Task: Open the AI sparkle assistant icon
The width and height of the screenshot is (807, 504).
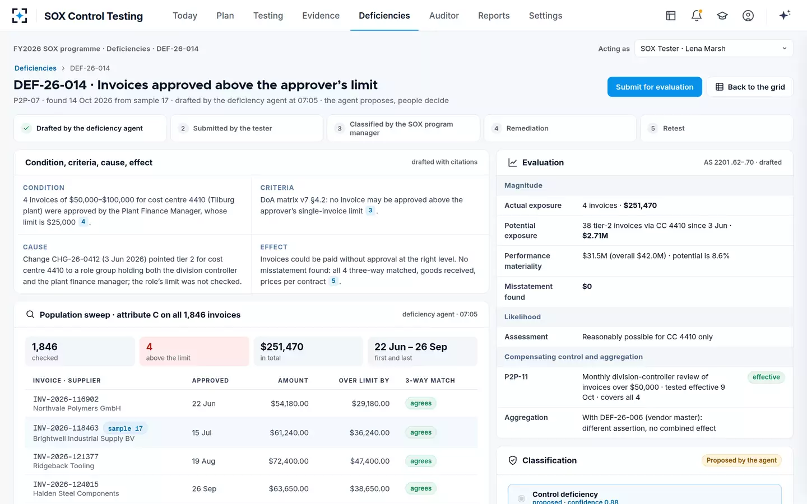Action: click(x=785, y=15)
